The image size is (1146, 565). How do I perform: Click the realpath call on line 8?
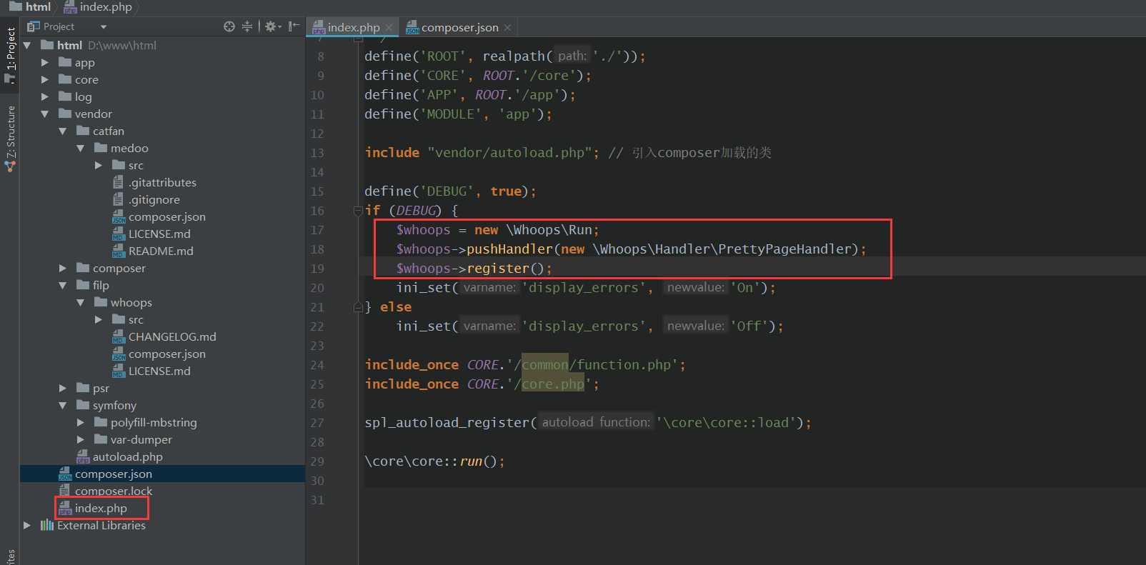click(514, 56)
